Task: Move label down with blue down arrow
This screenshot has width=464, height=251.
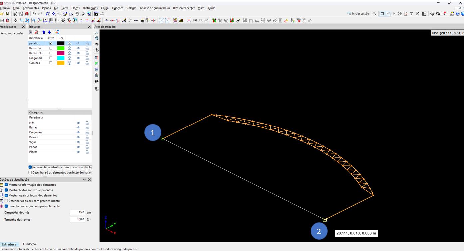Action: point(49,32)
